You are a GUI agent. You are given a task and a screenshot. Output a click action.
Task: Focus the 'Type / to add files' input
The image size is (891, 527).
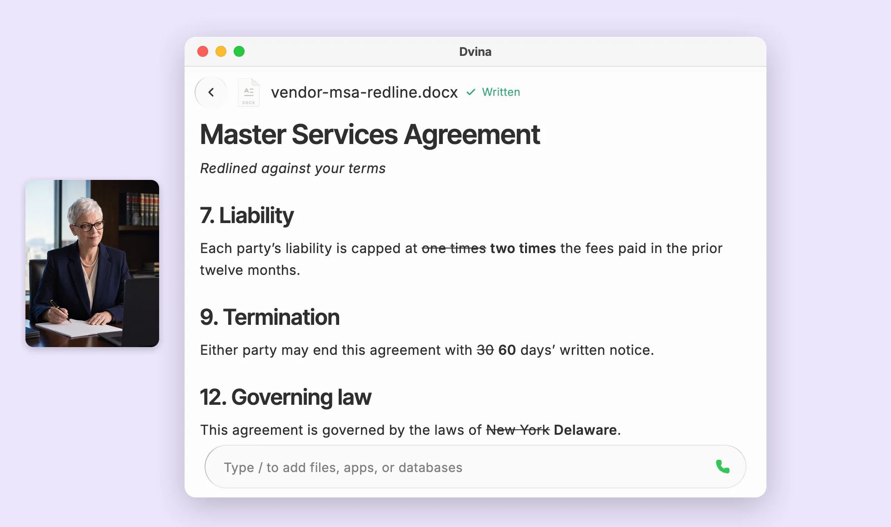[x=475, y=467]
